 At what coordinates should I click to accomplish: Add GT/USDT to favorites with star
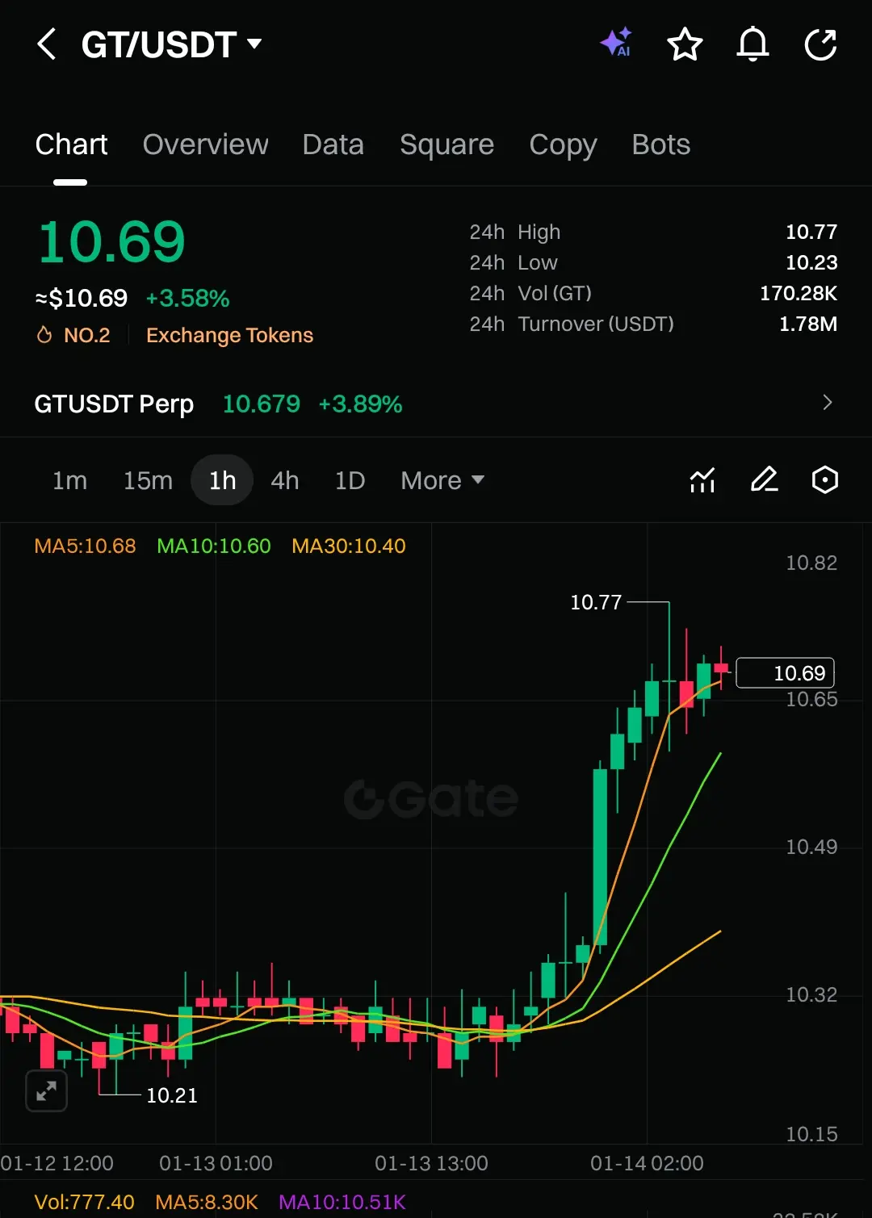pyautogui.click(x=685, y=44)
